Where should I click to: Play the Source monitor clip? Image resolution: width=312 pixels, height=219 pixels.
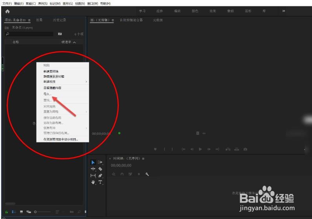200,149
